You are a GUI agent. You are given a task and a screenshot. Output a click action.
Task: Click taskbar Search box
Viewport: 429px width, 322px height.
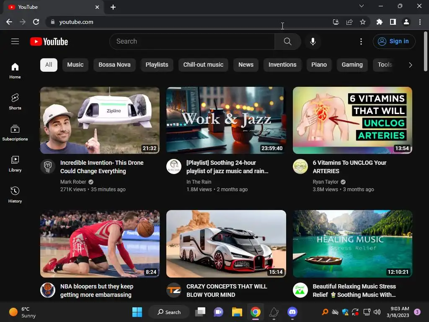pyautogui.click(x=169, y=312)
